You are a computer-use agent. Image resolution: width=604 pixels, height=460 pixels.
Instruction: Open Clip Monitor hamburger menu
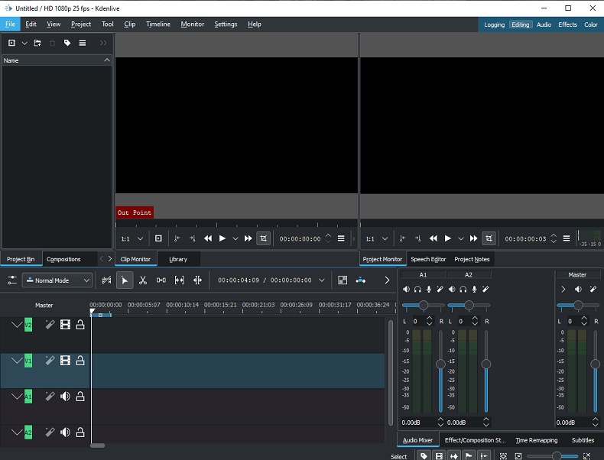tap(341, 238)
